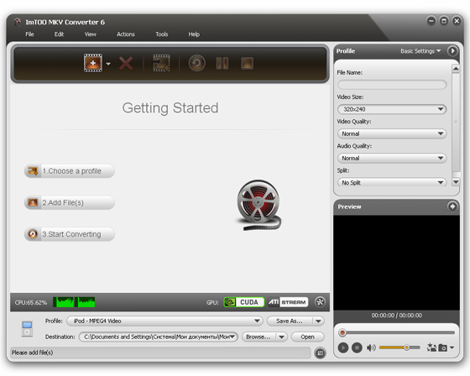Expand the Basic Settings dropdown
Viewport: 470px width, 376px height.
(420, 51)
